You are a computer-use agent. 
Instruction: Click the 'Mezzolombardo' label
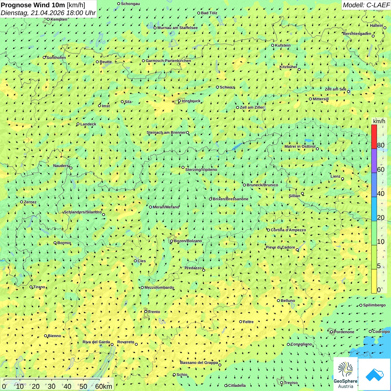tap(159, 287)
